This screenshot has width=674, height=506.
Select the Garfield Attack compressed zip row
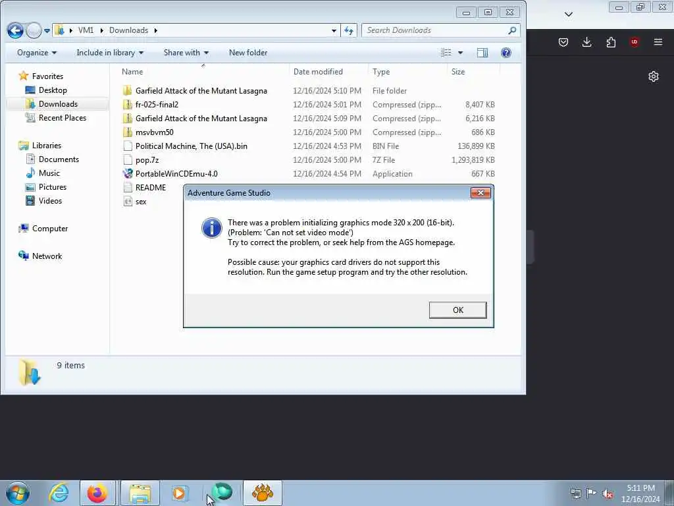pos(309,119)
